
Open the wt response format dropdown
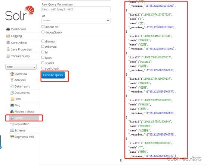click(x=76, y=20)
